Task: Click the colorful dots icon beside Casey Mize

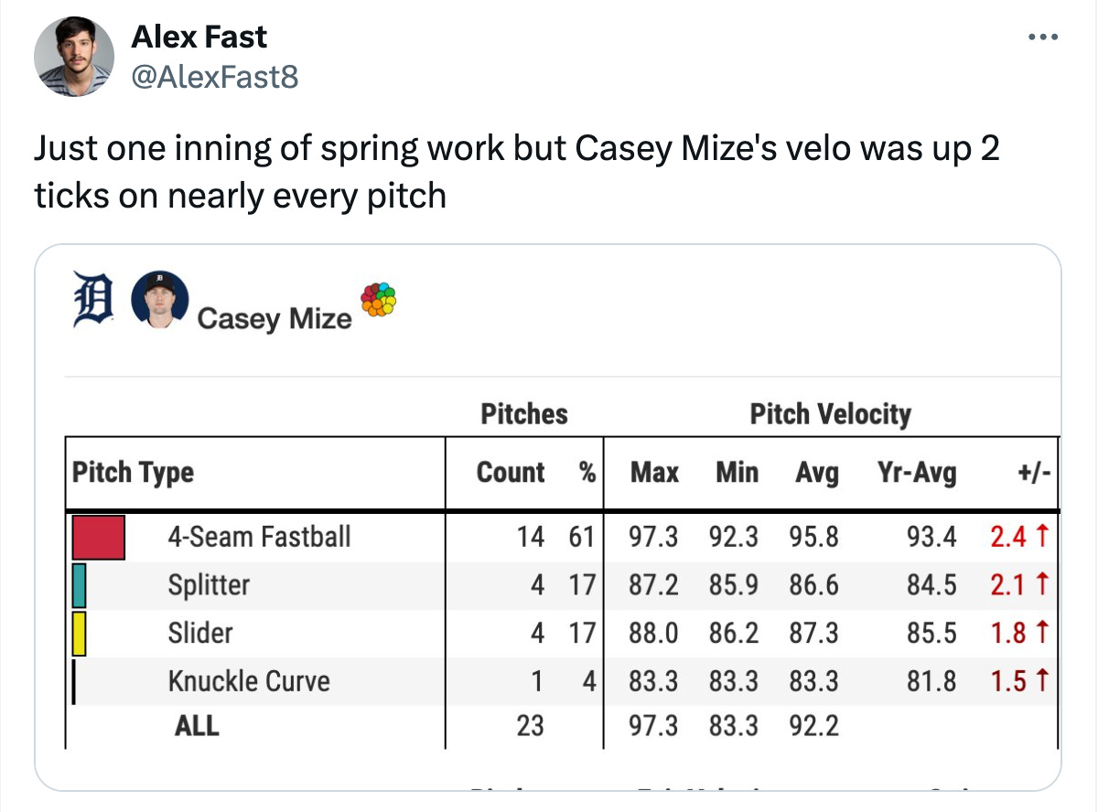Action: click(x=379, y=299)
